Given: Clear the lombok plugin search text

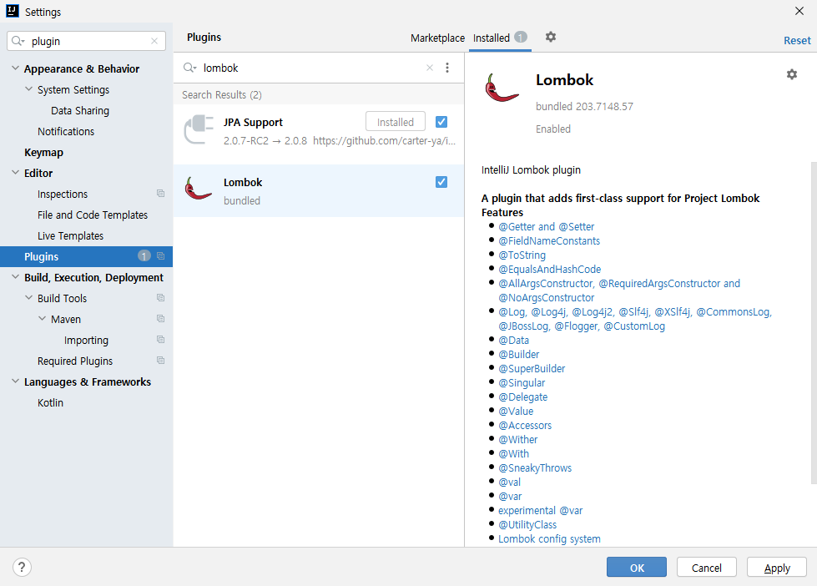Looking at the screenshot, I should point(429,68).
